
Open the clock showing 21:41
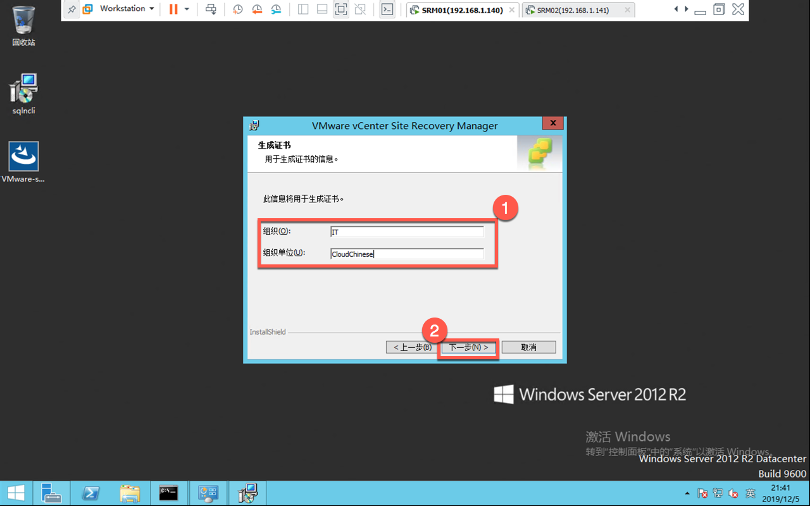(x=781, y=493)
